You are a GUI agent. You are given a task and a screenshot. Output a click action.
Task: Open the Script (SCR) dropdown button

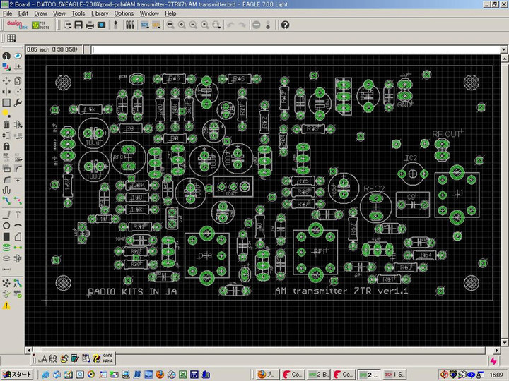click(x=145, y=25)
